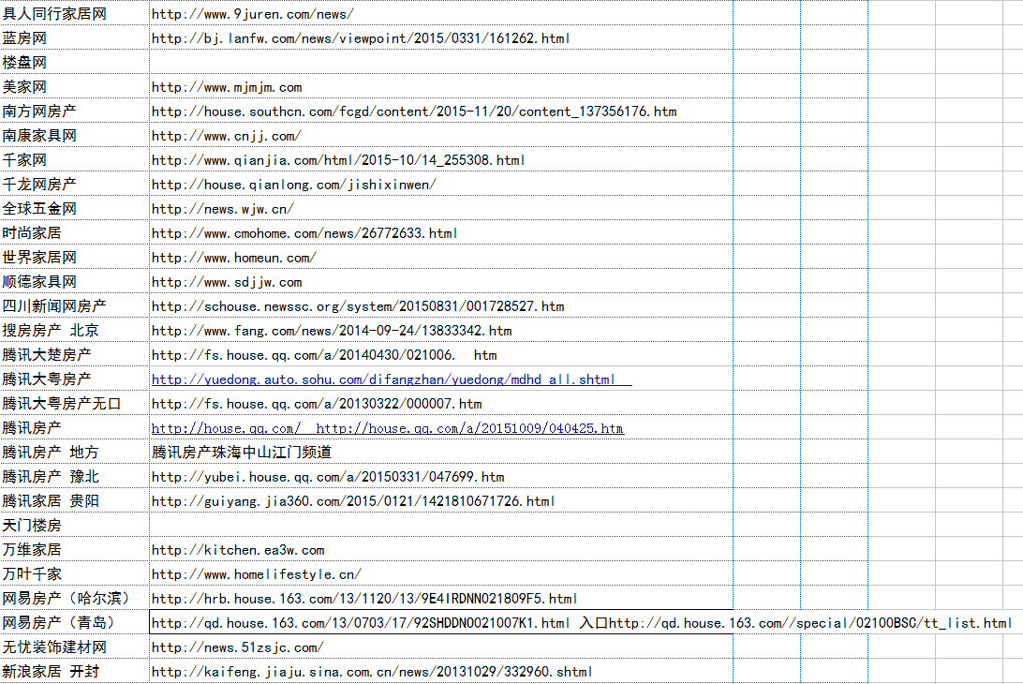
Task: Select the 千家网 name cell
Action: [x=74, y=160]
